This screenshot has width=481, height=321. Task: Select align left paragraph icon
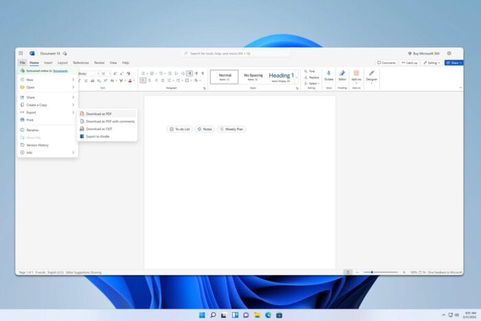pyautogui.click(x=143, y=80)
